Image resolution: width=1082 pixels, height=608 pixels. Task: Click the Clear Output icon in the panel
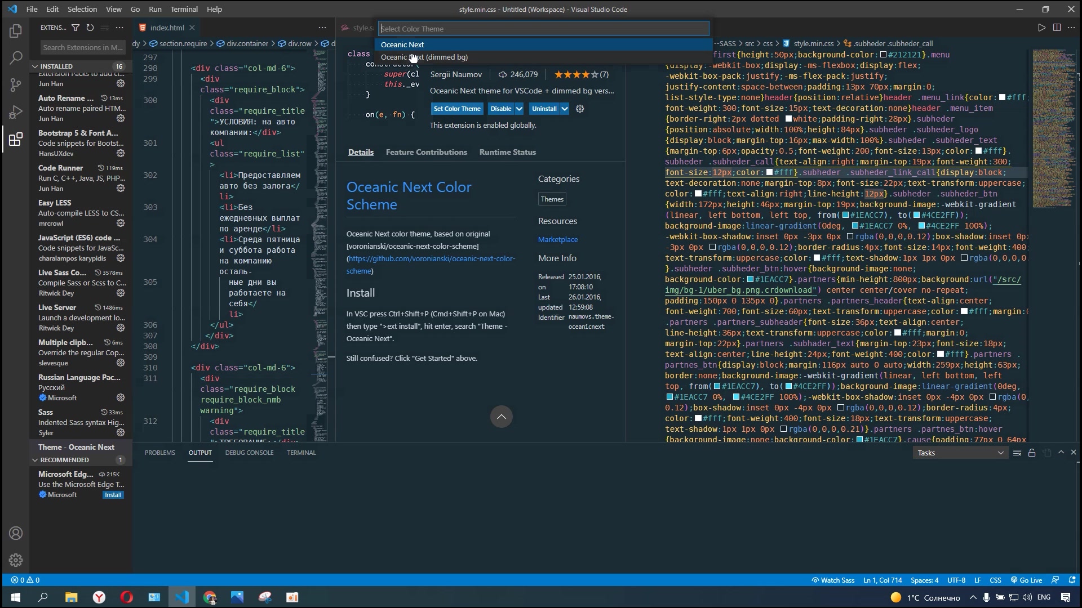(1017, 453)
